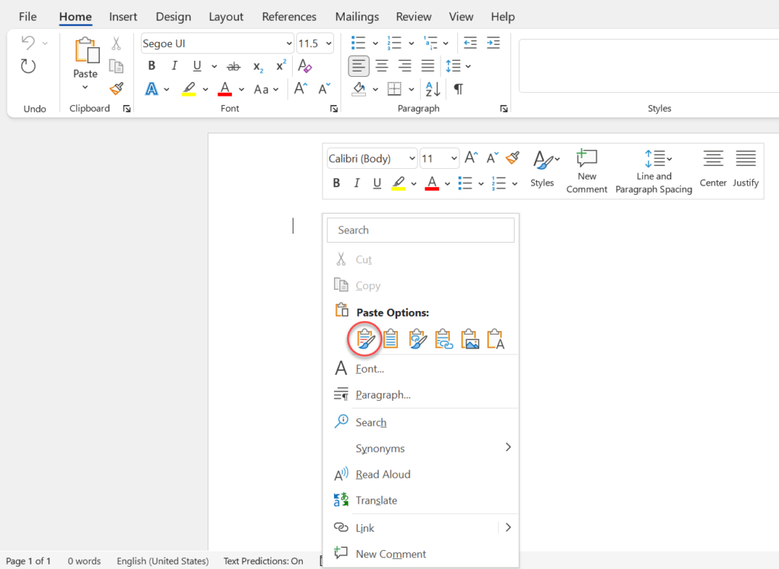Click Format Painter in mini toolbar

(512, 158)
